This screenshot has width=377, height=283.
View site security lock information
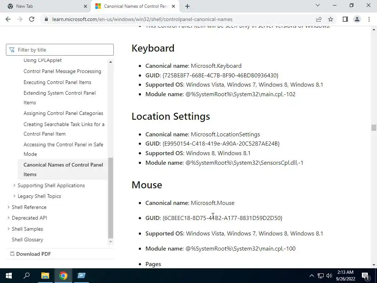click(x=46, y=19)
